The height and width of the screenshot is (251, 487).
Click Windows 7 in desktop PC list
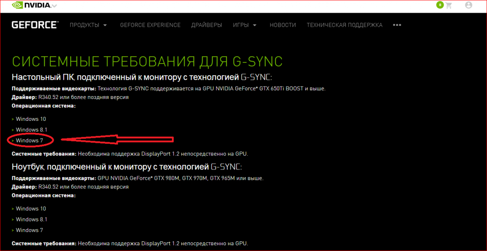30,140
